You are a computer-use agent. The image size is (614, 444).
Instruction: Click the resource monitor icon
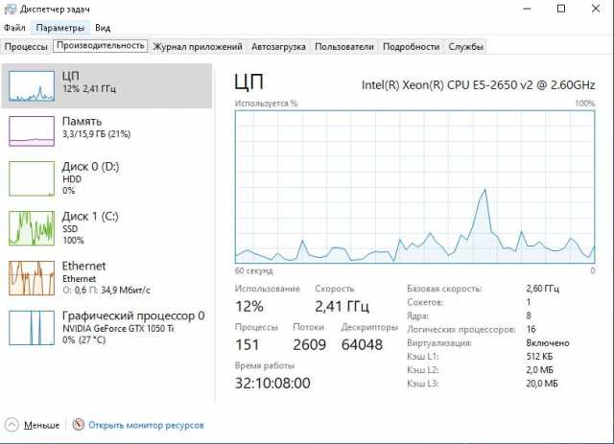coord(79,424)
